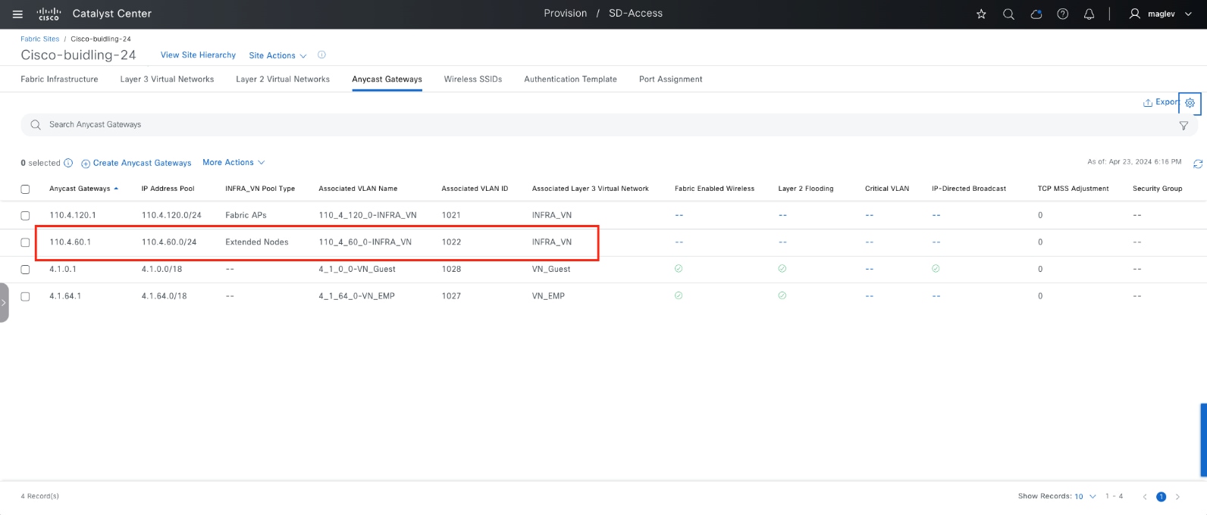Image resolution: width=1207 pixels, height=515 pixels.
Task: Select the 110.4.120.1 gateway checkbox
Action: click(x=25, y=216)
